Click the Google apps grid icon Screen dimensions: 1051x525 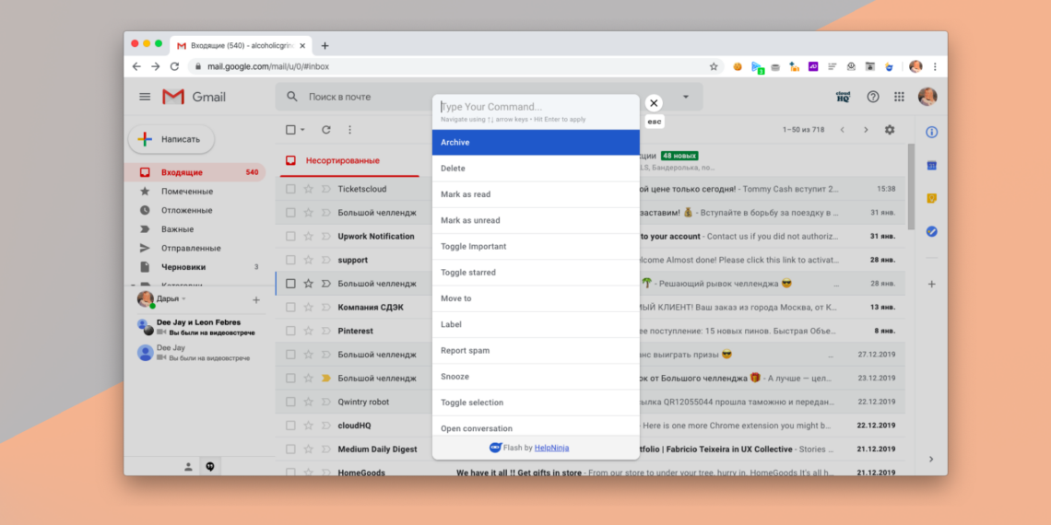pos(899,97)
